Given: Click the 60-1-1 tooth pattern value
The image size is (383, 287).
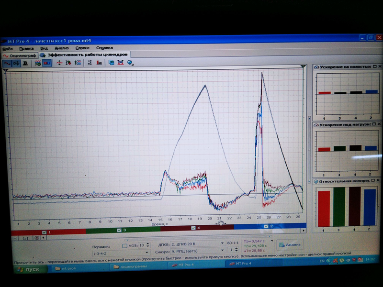Looking at the screenshot, I should 233,243.
